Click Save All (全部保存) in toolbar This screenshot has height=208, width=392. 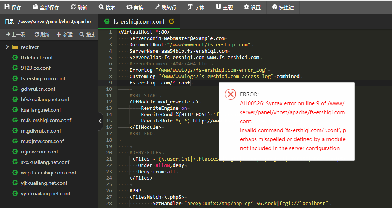point(46,7)
